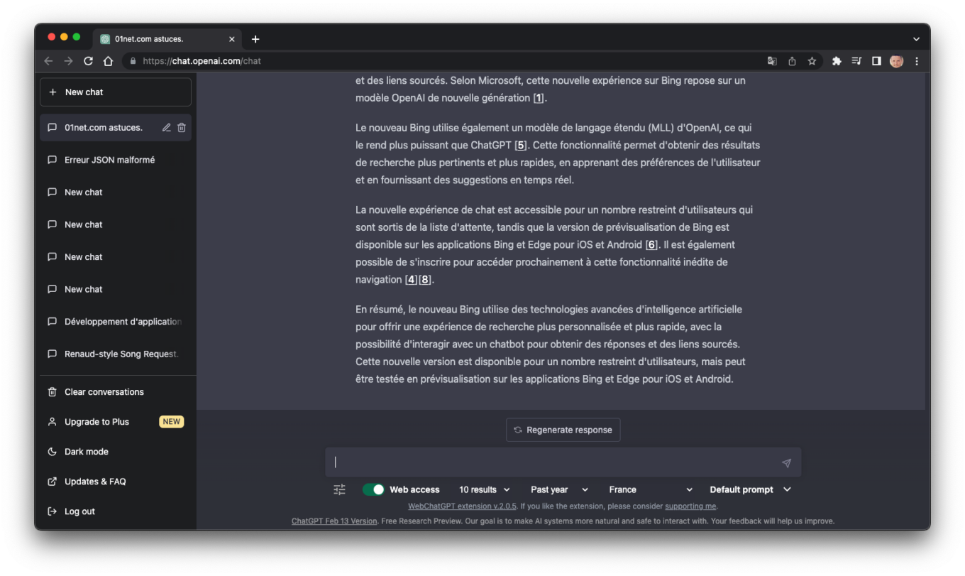Open Updates & FAQ
965x576 pixels.
point(116,482)
